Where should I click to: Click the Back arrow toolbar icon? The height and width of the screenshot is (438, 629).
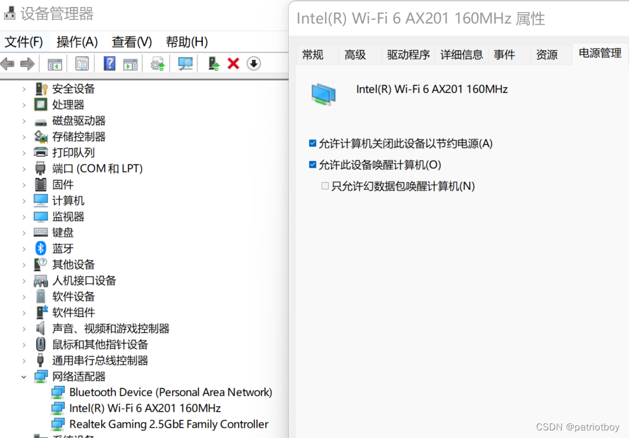pyautogui.click(x=7, y=64)
